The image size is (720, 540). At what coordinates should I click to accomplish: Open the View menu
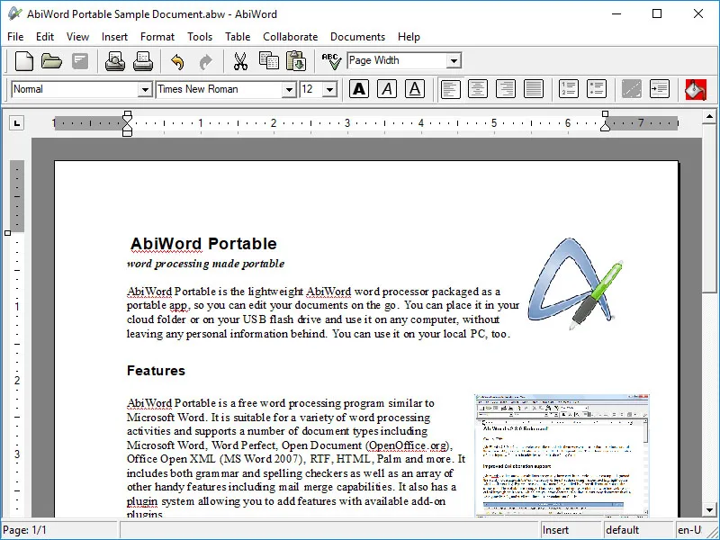[x=77, y=37]
